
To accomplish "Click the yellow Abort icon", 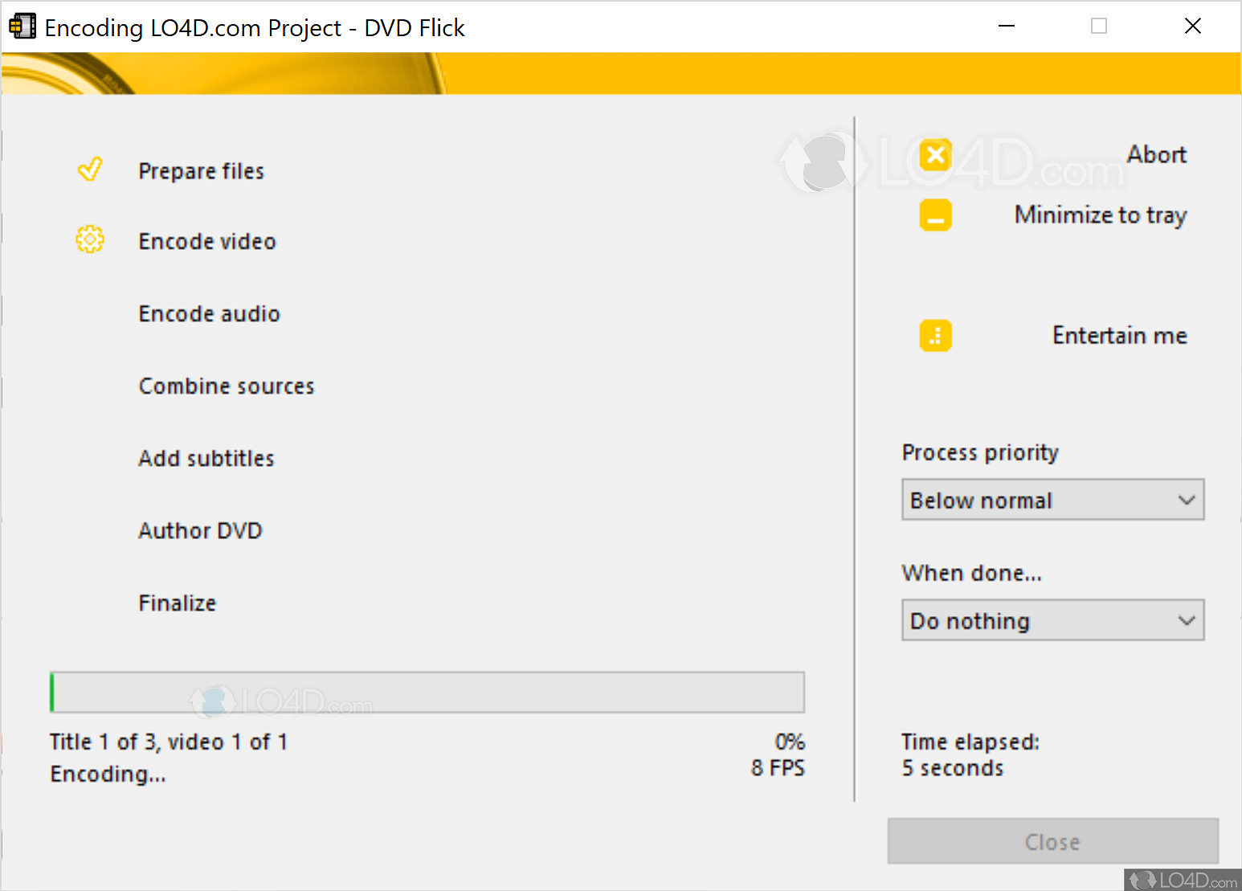I will click(935, 154).
